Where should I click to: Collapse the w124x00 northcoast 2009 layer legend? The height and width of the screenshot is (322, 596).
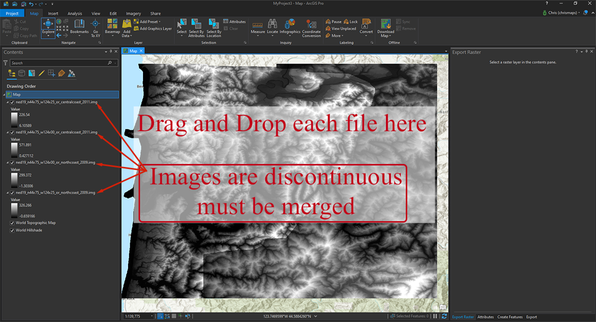point(7,162)
